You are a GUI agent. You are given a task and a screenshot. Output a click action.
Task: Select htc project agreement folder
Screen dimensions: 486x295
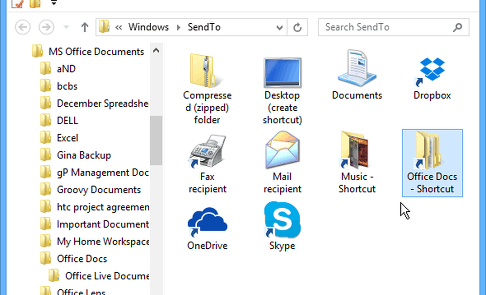[x=102, y=207]
